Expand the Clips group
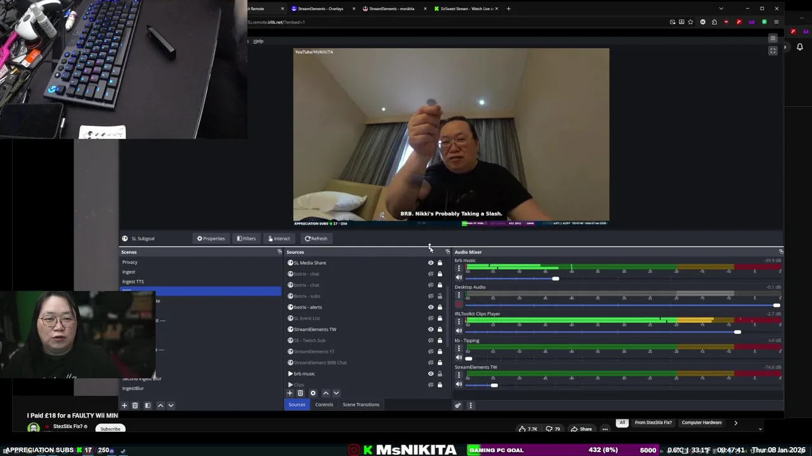Screen dimensions: 812x456 coord(291,385)
